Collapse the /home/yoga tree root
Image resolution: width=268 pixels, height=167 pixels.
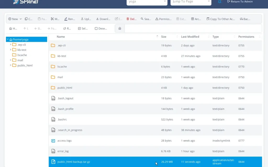[x=8, y=39]
